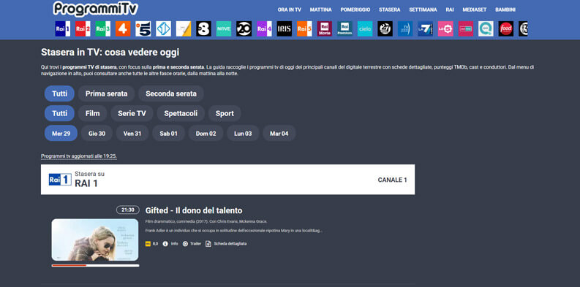
Task: Select the IRIS channel icon
Action: click(285, 28)
